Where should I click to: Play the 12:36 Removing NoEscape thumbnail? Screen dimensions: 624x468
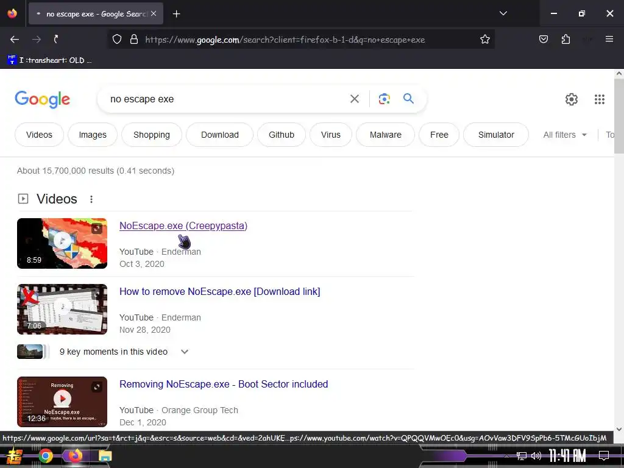point(62,402)
